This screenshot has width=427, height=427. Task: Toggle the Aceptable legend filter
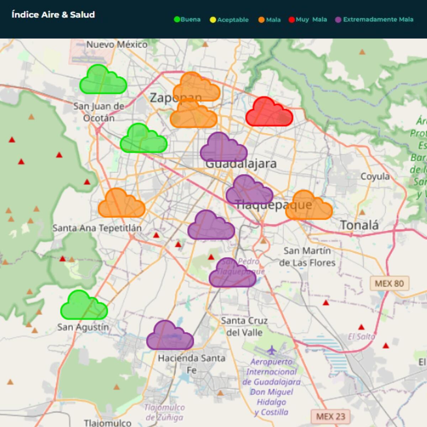(231, 20)
